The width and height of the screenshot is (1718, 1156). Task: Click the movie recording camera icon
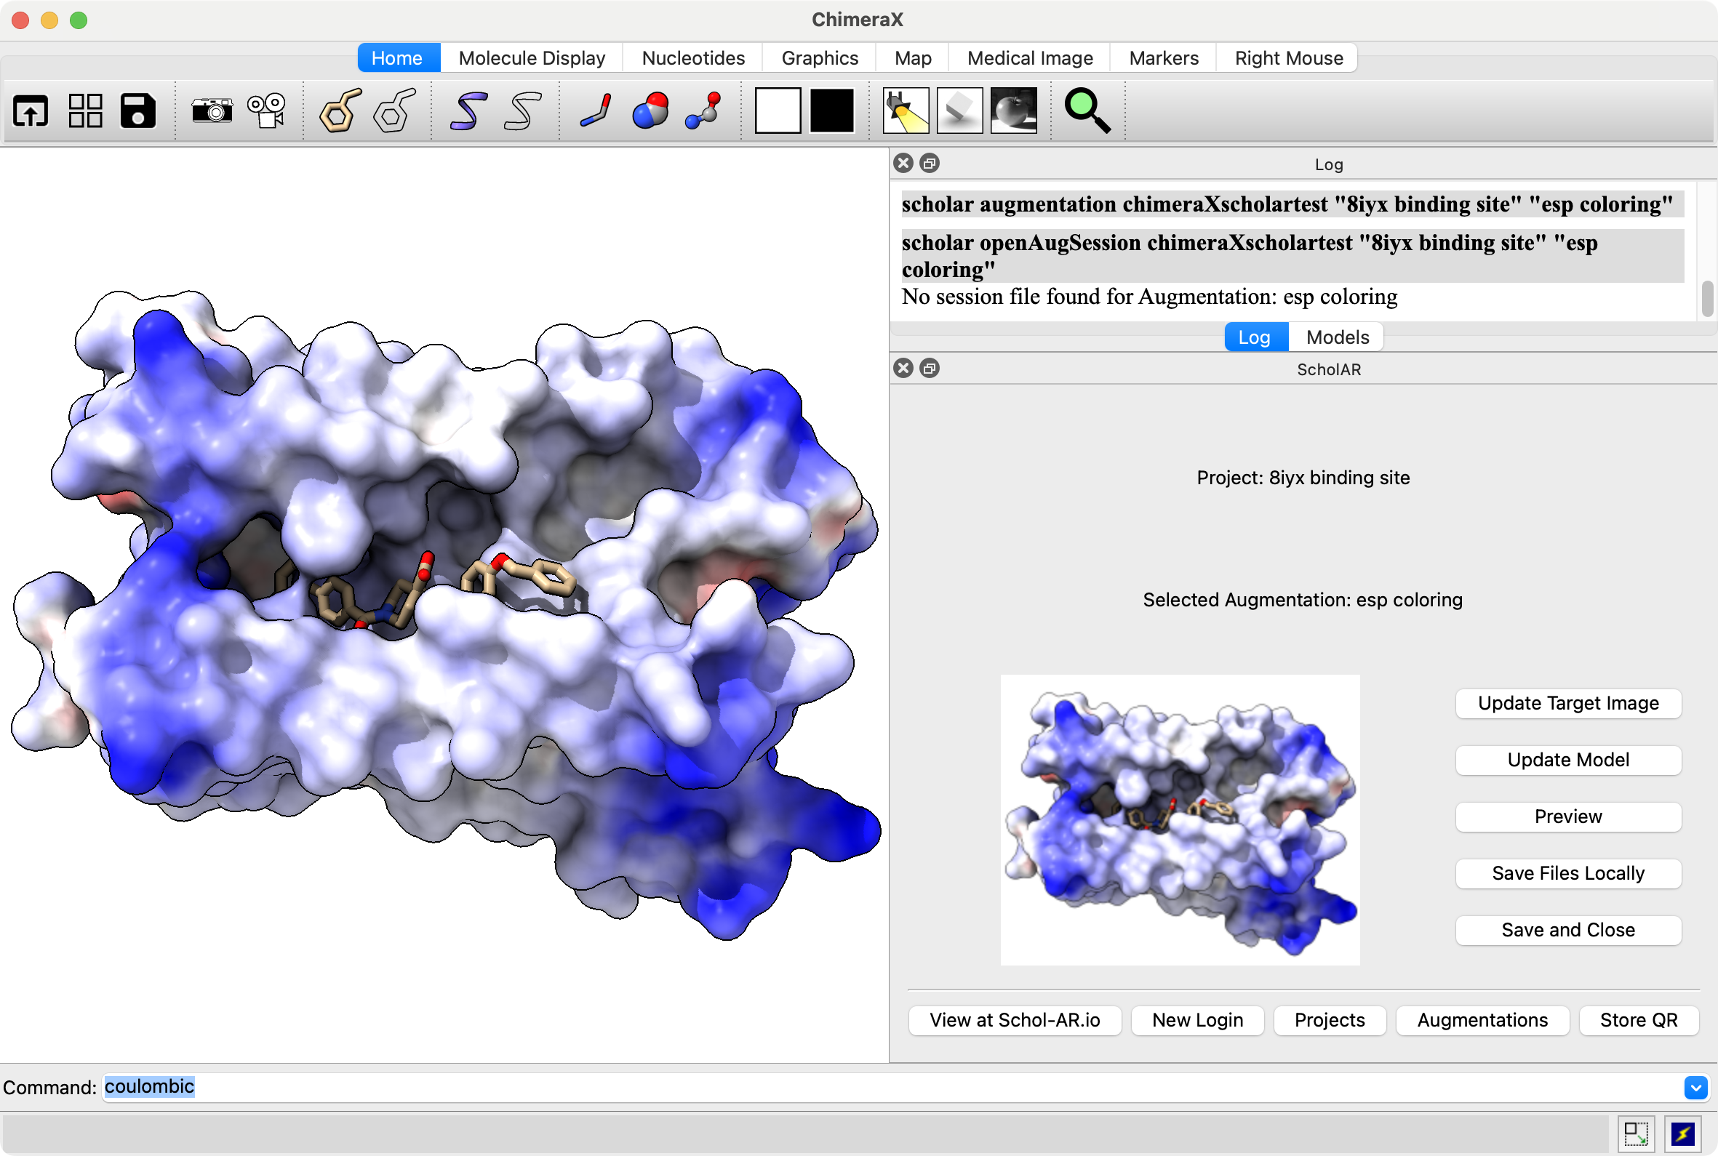pos(266,111)
